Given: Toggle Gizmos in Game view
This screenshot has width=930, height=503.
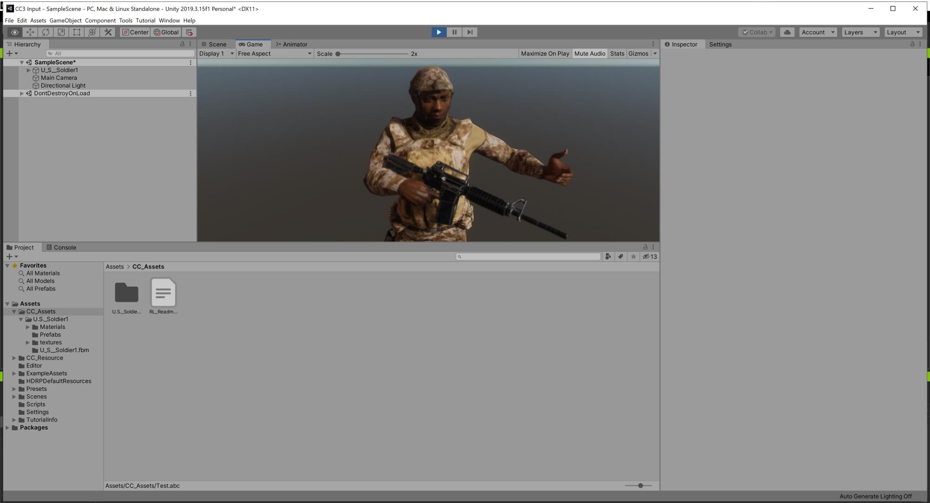Looking at the screenshot, I should (638, 53).
